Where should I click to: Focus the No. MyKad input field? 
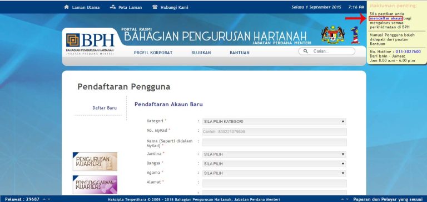275,132
